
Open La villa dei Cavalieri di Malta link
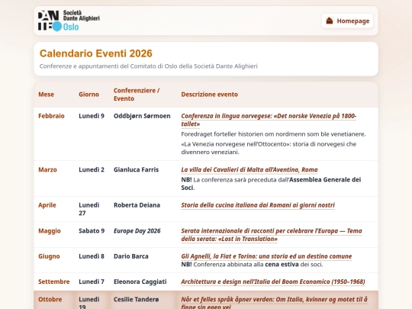(x=249, y=169)
